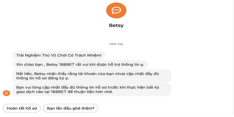The width and height of the screenshot is (234, 117).
Task: Click the "Hôm nay" date label
Action: pos(116,44)
